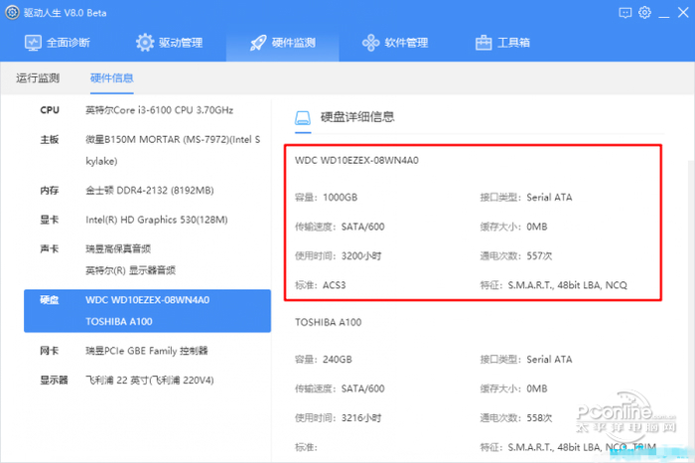Click 瑞昱PCIe GBE Family 控制器 text
695x463 pixels.
pyautogui.click(x=147, y=351)
